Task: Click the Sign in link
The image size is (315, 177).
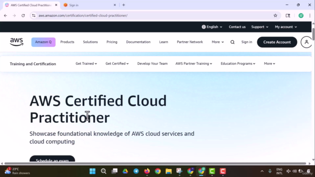Action: point(247,42)
